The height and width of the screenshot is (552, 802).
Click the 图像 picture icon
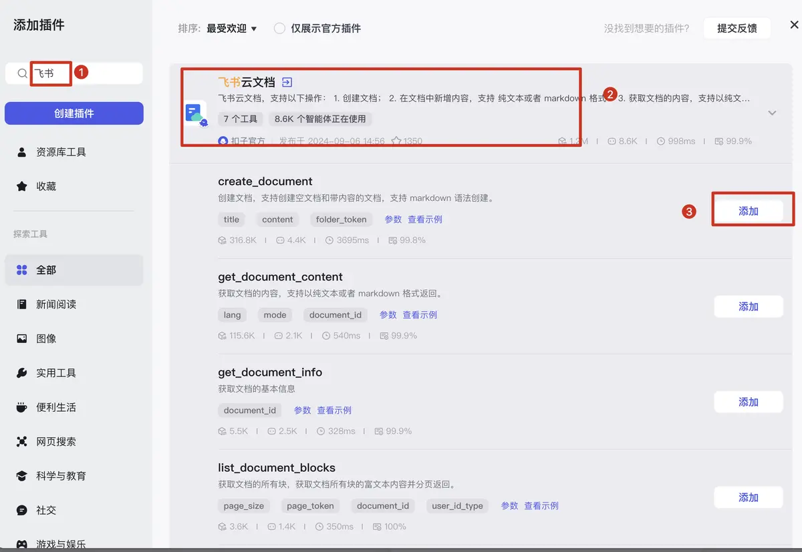tap(22, 338)
